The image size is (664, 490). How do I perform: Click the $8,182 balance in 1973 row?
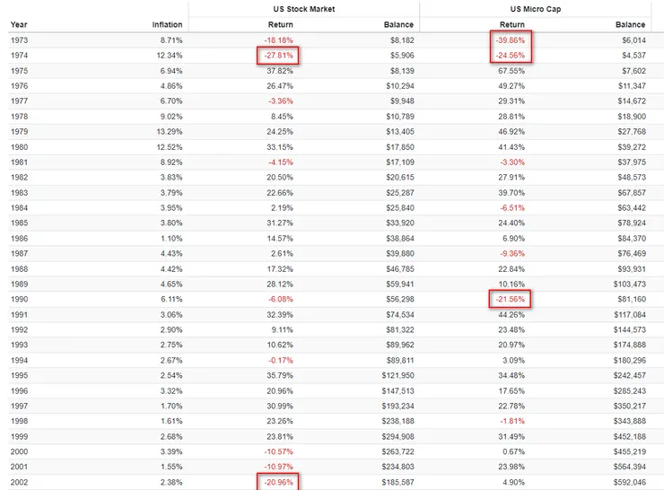pos(399,40)
